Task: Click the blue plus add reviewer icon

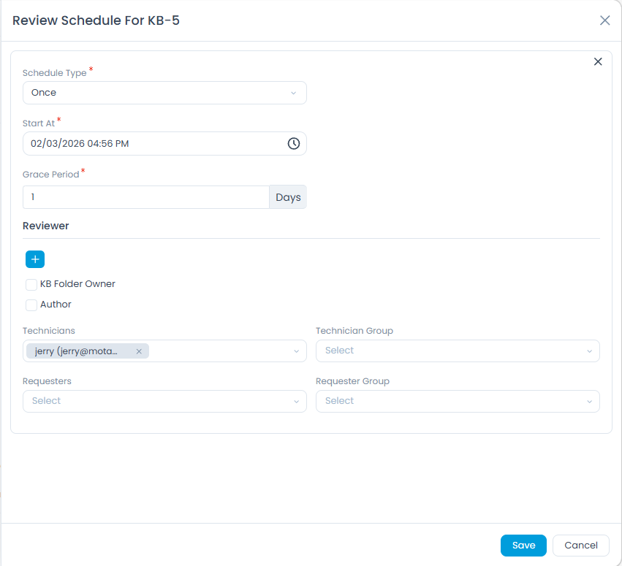Action: (x=35, y=259)
